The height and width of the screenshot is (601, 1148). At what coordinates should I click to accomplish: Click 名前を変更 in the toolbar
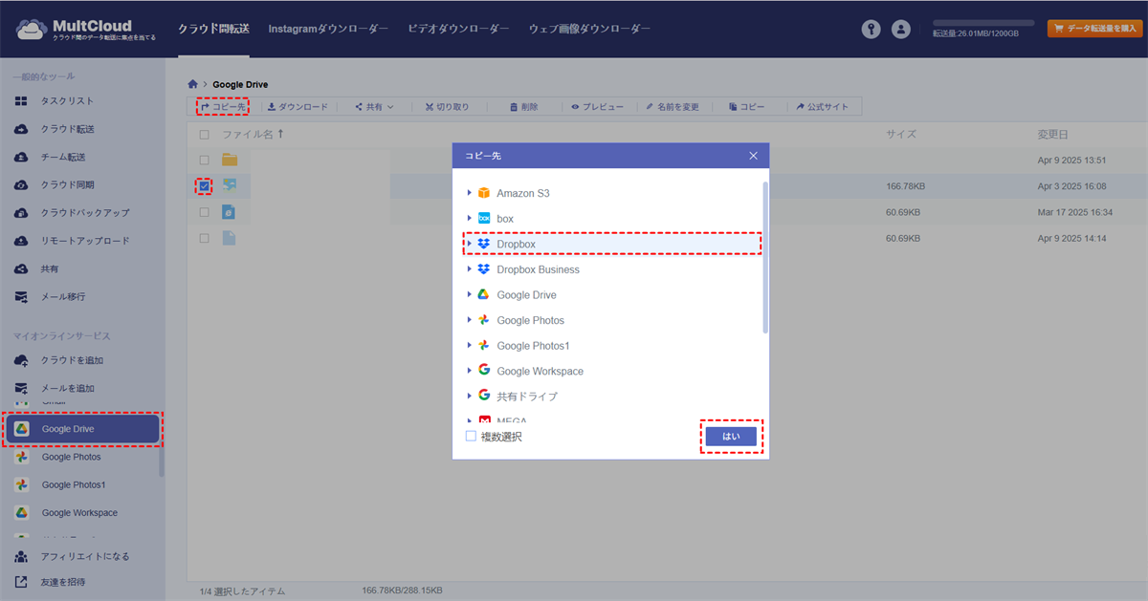coord(672,107)
